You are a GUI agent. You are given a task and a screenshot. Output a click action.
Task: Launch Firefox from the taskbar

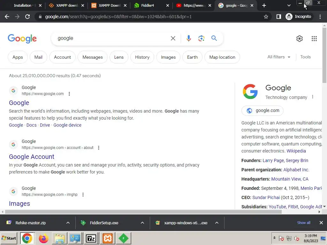tap(43, 238)
